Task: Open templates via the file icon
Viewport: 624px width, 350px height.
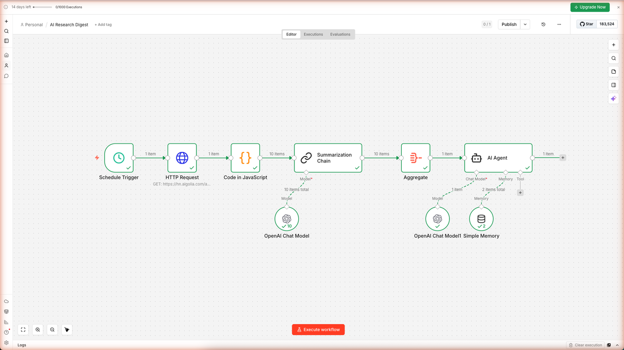Action: (613, 71)
